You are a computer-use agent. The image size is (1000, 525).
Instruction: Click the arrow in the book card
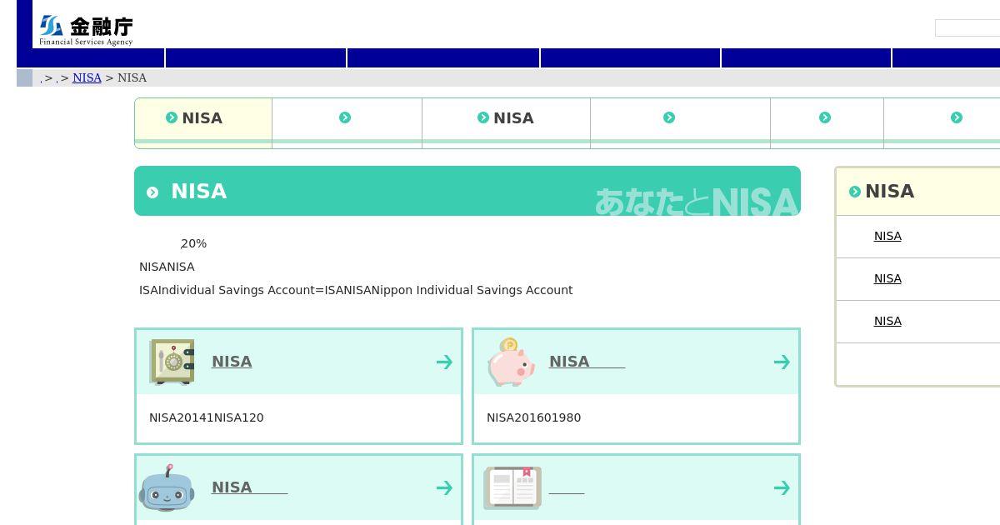coord(782,487)
